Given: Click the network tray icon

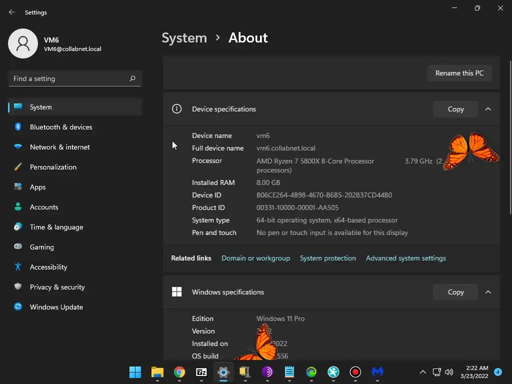Looking at the screenshot, I should 437,372.
